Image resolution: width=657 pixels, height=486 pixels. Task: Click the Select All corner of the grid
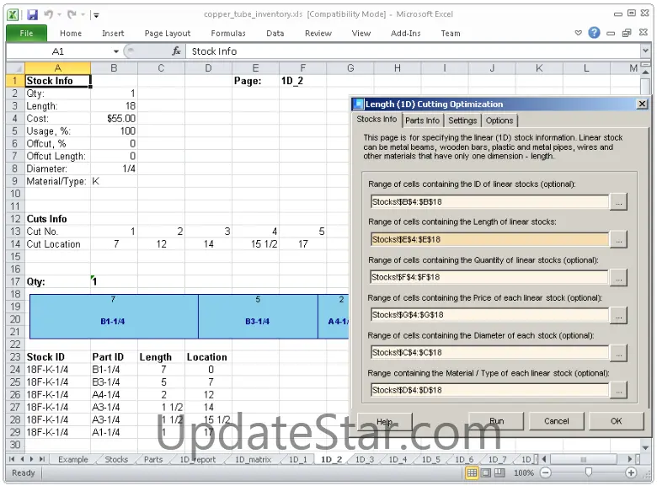[15, 68]
